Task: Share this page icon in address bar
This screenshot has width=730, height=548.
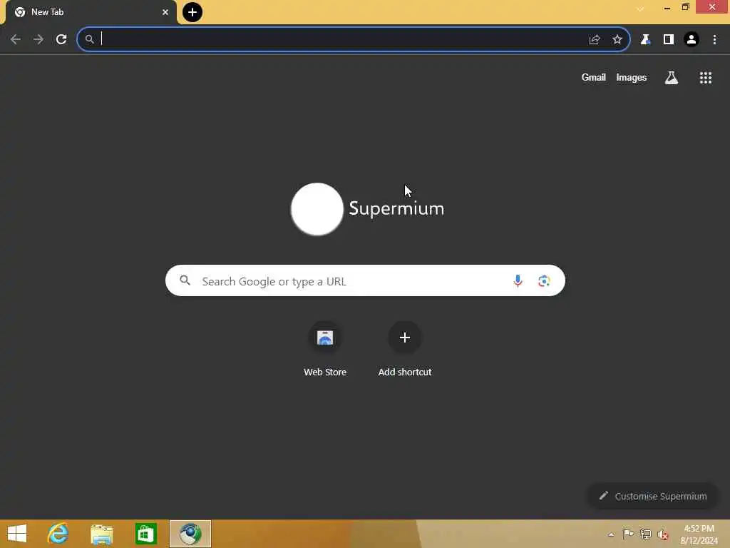Action: coord(595,40)
